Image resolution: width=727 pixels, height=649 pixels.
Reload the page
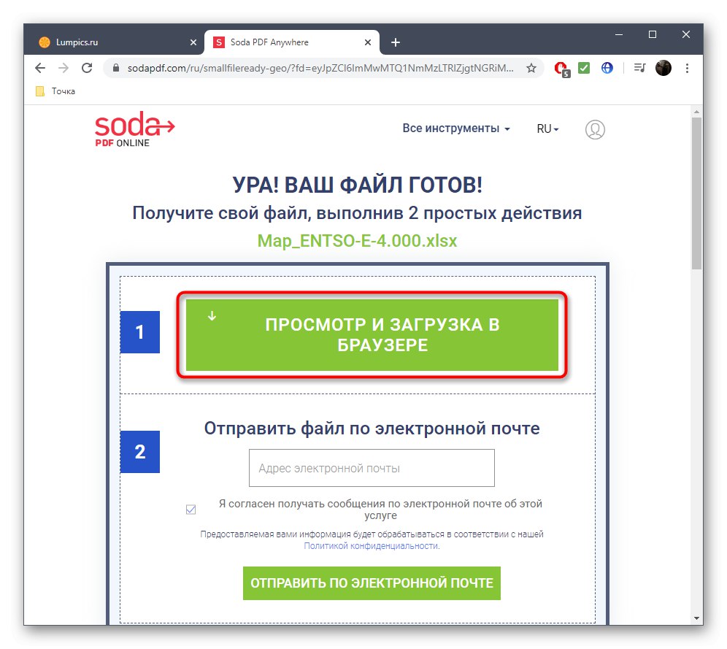click(x=87, y=68)
